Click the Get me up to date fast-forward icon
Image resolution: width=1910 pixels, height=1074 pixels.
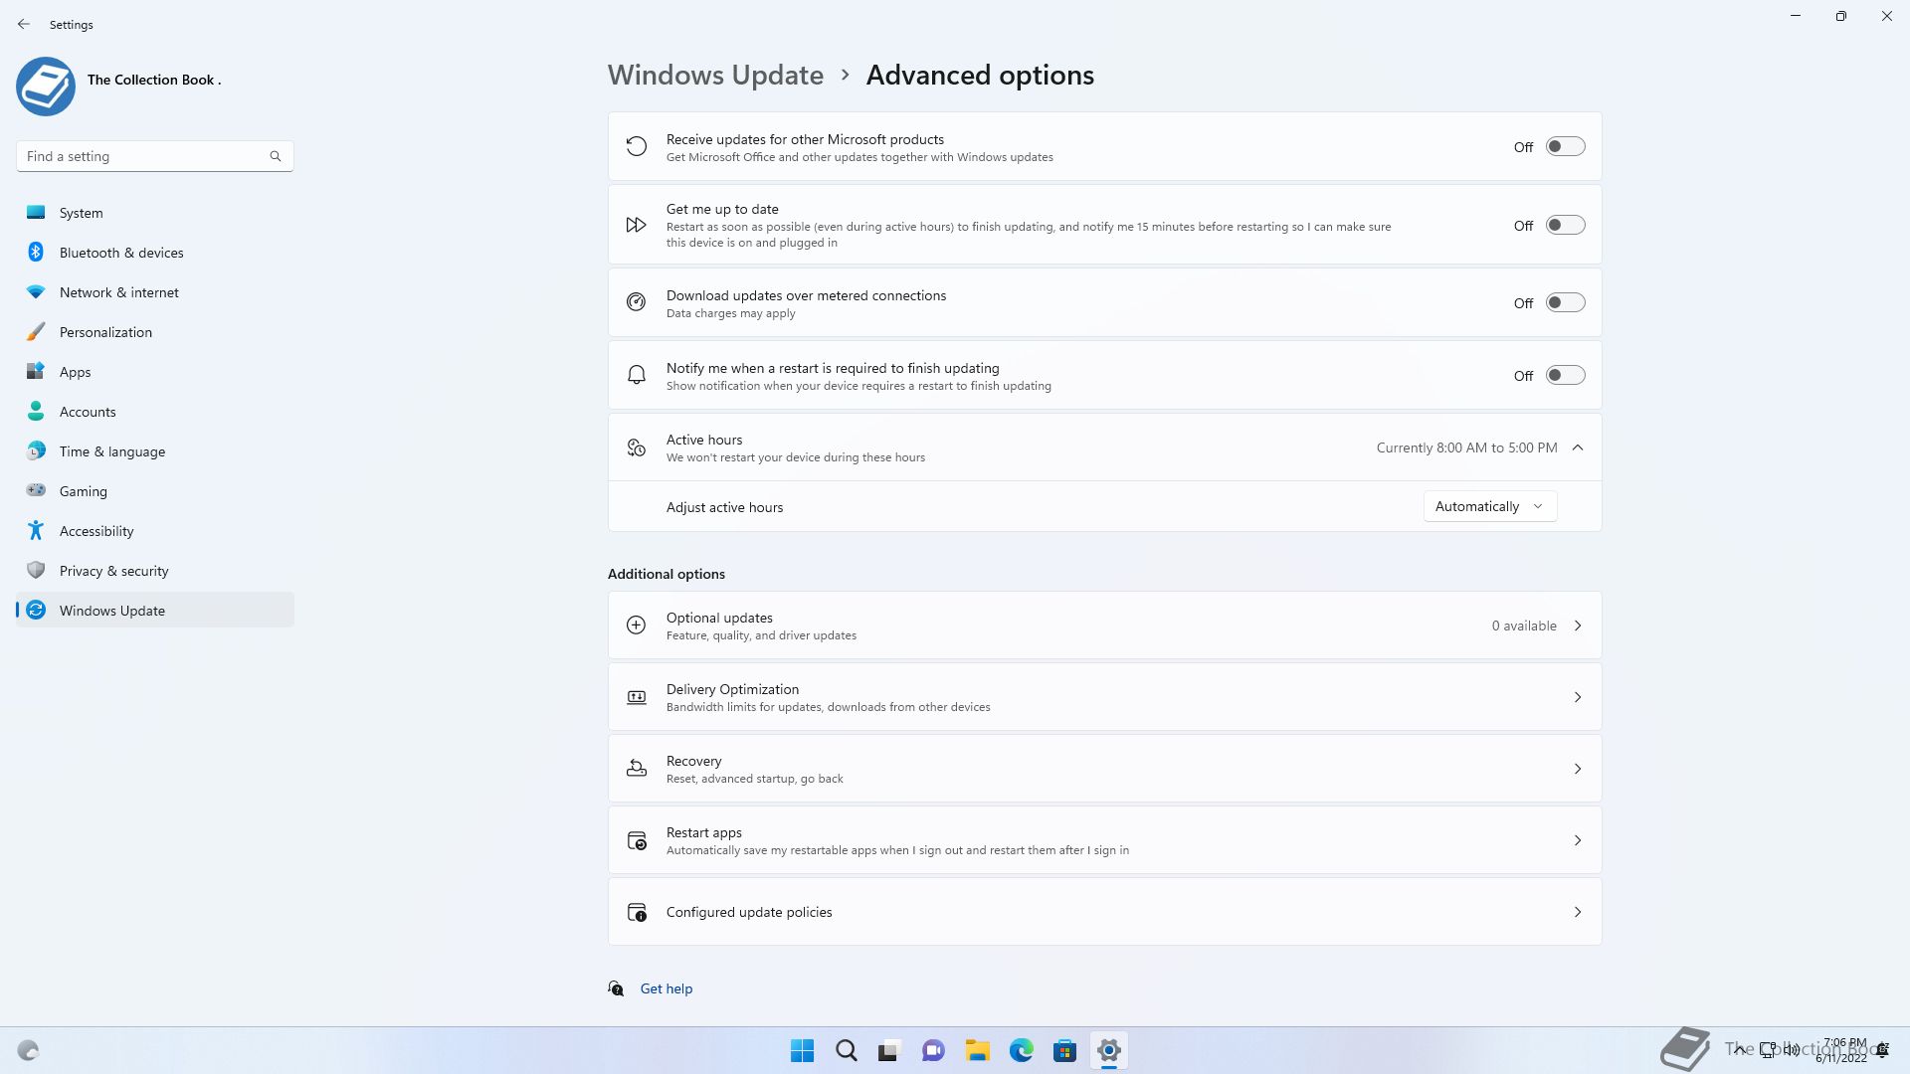point(636,225)
